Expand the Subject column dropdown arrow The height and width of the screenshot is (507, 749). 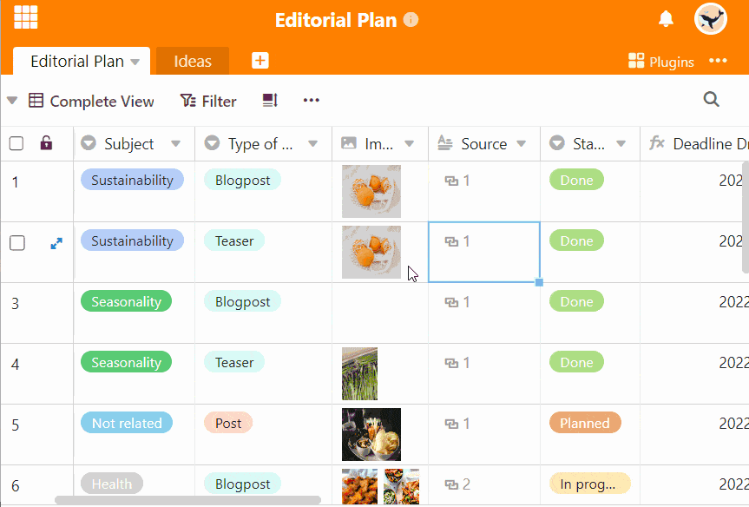tap(176, 144)
